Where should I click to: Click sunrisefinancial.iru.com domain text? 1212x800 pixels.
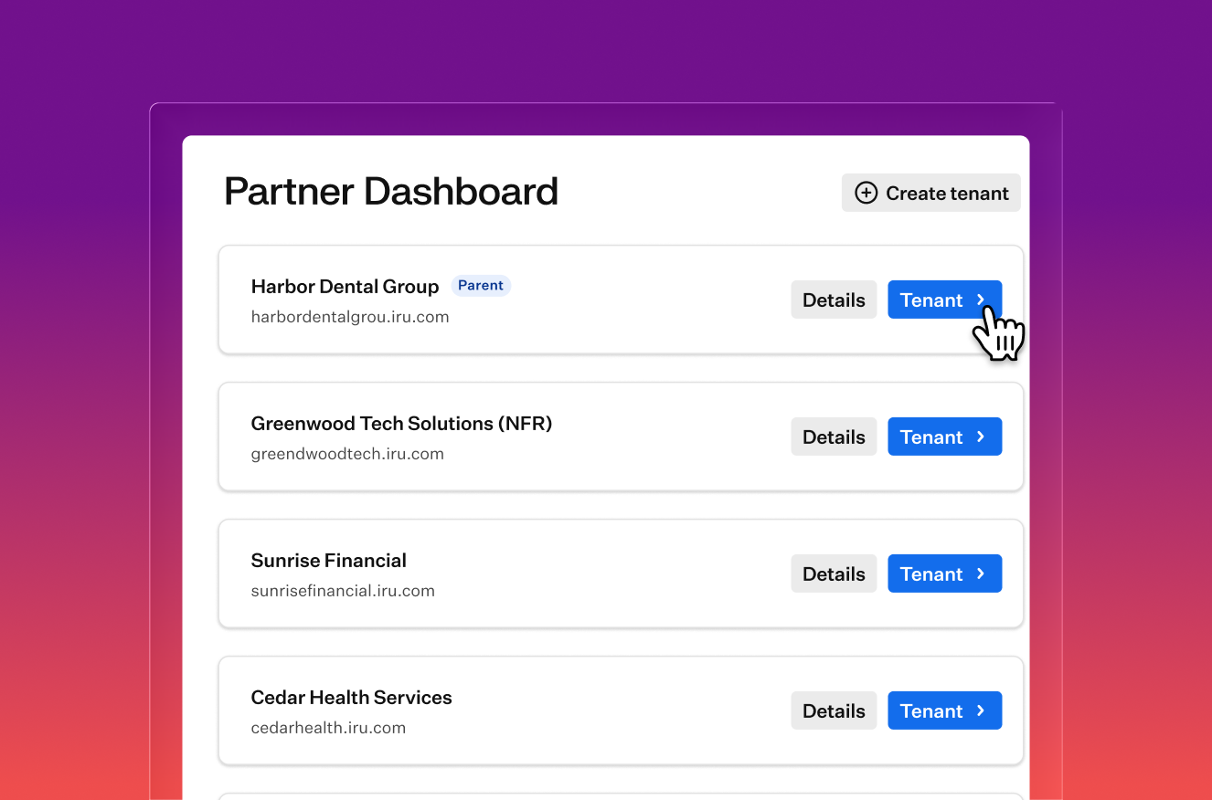point(343,591)
